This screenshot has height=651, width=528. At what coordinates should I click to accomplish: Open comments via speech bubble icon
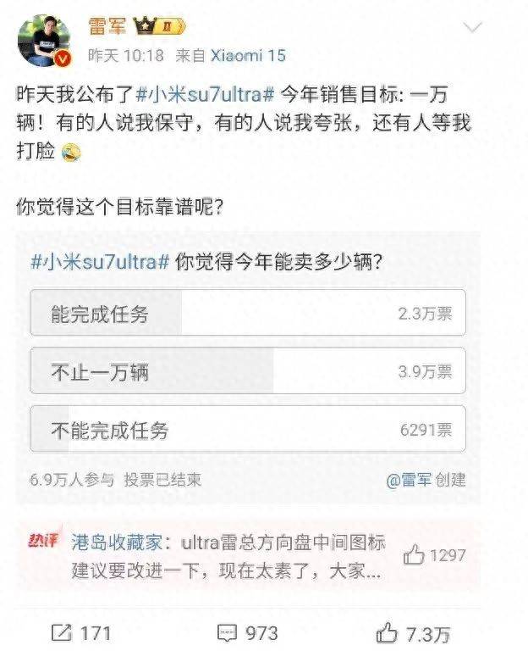point(227,632)
